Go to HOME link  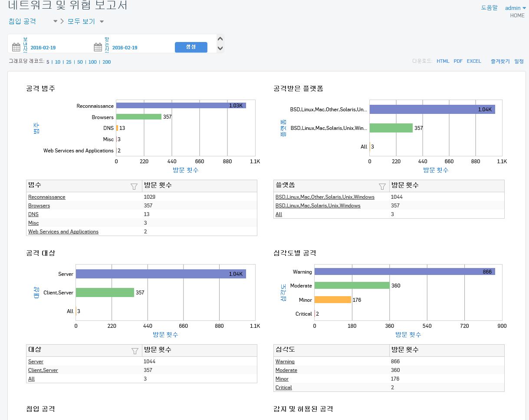pyautogui.click(x=517, y=16)
